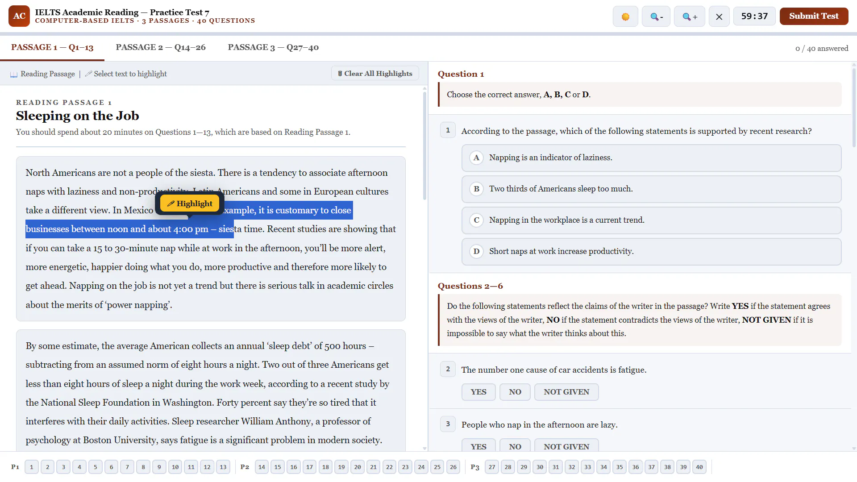Click the P2 section label in navigator
Screen dimensions: 857x482
pyautogui.click(x=245, y=467)
